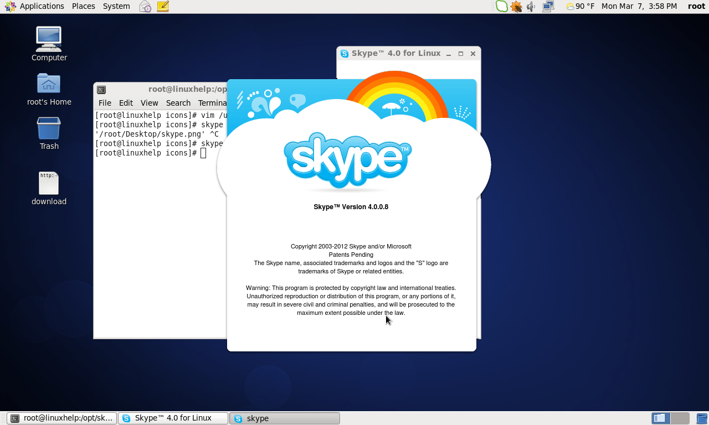The height and width of the screenshot is (425, 709).
Task: Open the System menu
Action: tap(116, 7)
